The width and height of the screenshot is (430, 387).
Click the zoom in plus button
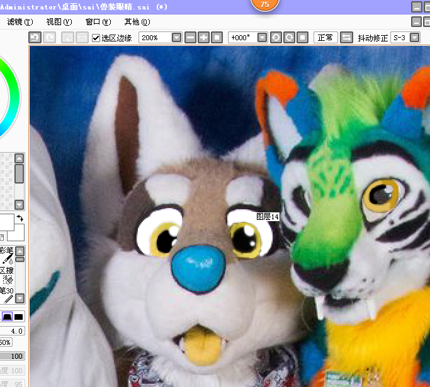(x=203, y=38)
